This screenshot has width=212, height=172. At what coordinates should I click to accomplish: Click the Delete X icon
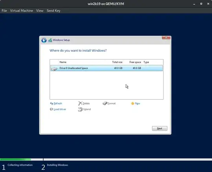[80, 103]
